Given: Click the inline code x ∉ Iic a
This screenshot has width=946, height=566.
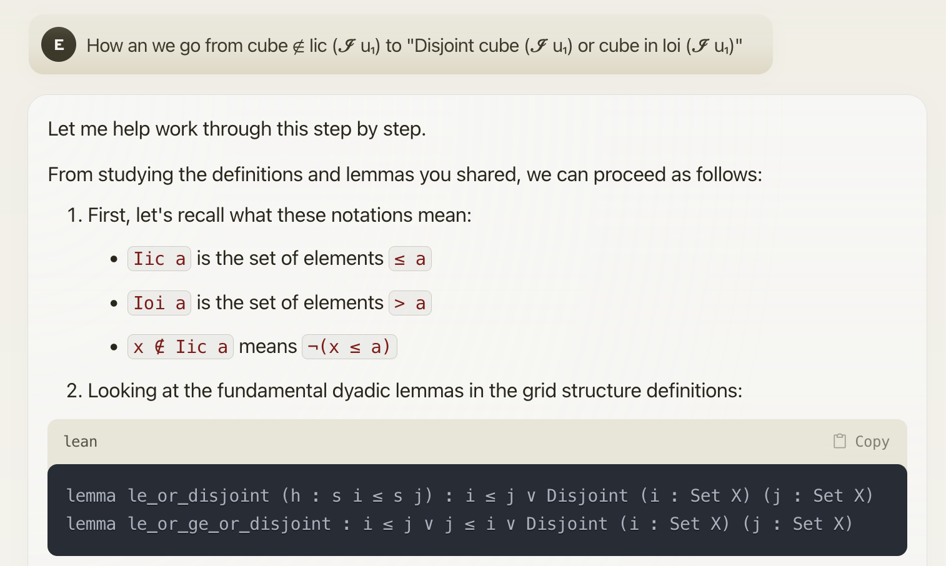Looking at the screenshot, I should [181, 347].
